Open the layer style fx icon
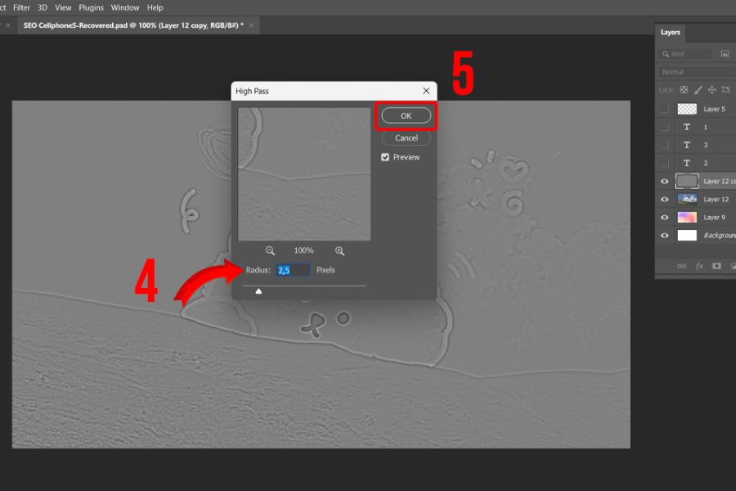736x491 pixels. tap(699, 266)
